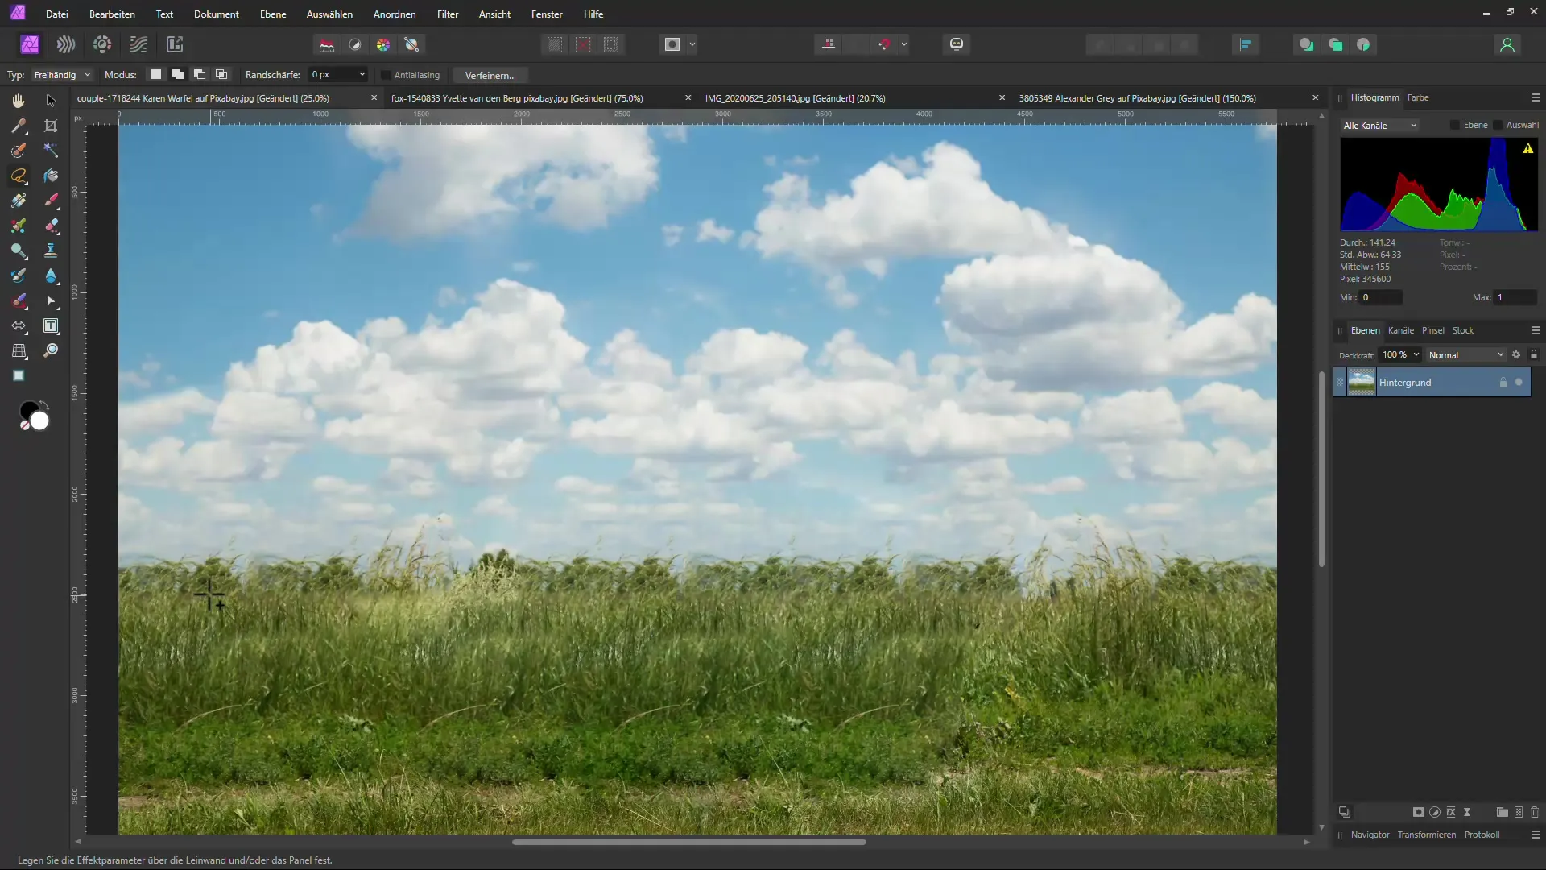This screenshot has height=870, width=1546.
Task: Toggle the lock on Hintergrund layer
Action: [1503, 382]
